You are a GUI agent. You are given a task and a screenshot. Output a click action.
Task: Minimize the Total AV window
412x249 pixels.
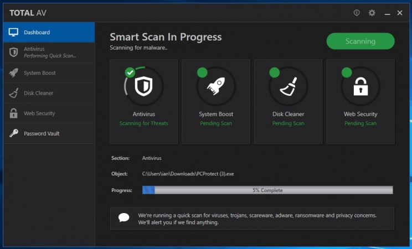click(x=387, y=14)
